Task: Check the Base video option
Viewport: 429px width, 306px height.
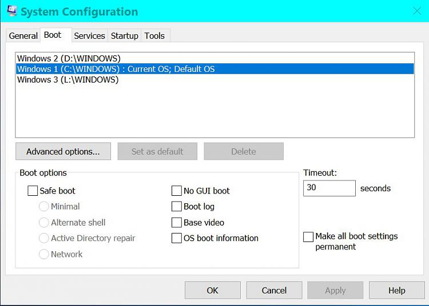Action: coord(177,223)
